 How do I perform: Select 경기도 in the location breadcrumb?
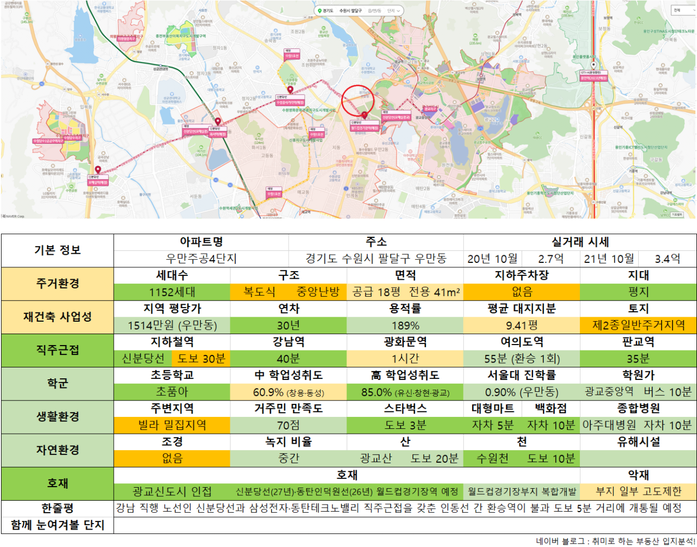click(328, 11)
